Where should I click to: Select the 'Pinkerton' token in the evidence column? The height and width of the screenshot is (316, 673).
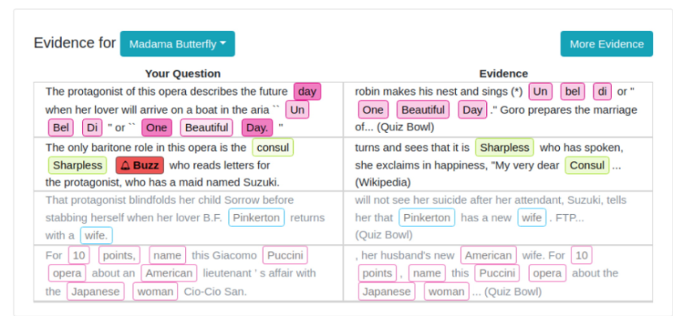[x=427, y=217]
